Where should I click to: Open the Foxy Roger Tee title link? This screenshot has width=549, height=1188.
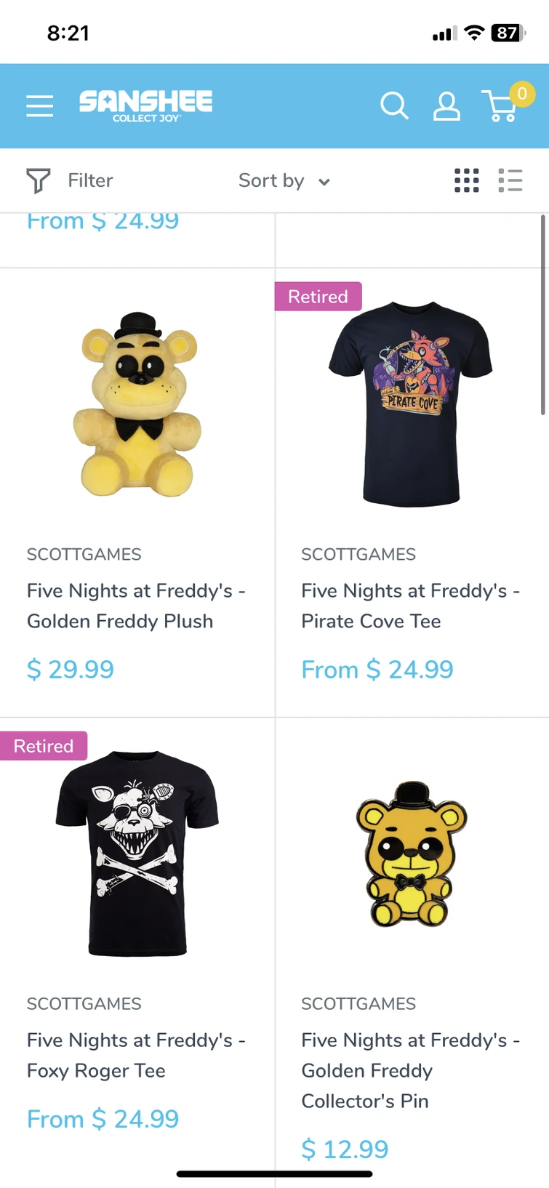(x=136, y=1055)
